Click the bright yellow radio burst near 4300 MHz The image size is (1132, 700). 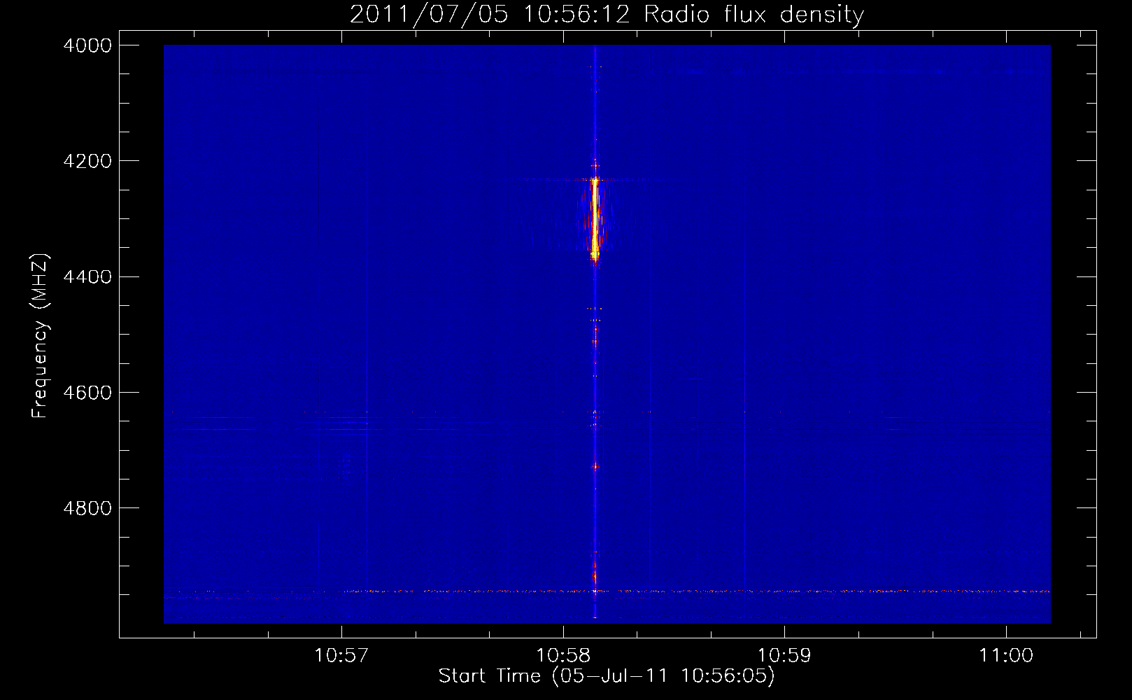coord(595,220)
